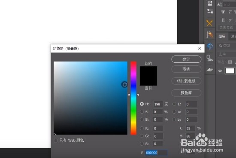Open the 类型 layer filter dropdown
236x158 pixels.
[227, 46]
